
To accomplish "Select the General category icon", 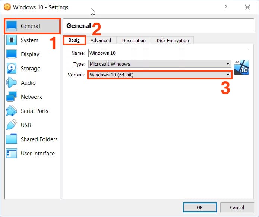I will [12, 26].
